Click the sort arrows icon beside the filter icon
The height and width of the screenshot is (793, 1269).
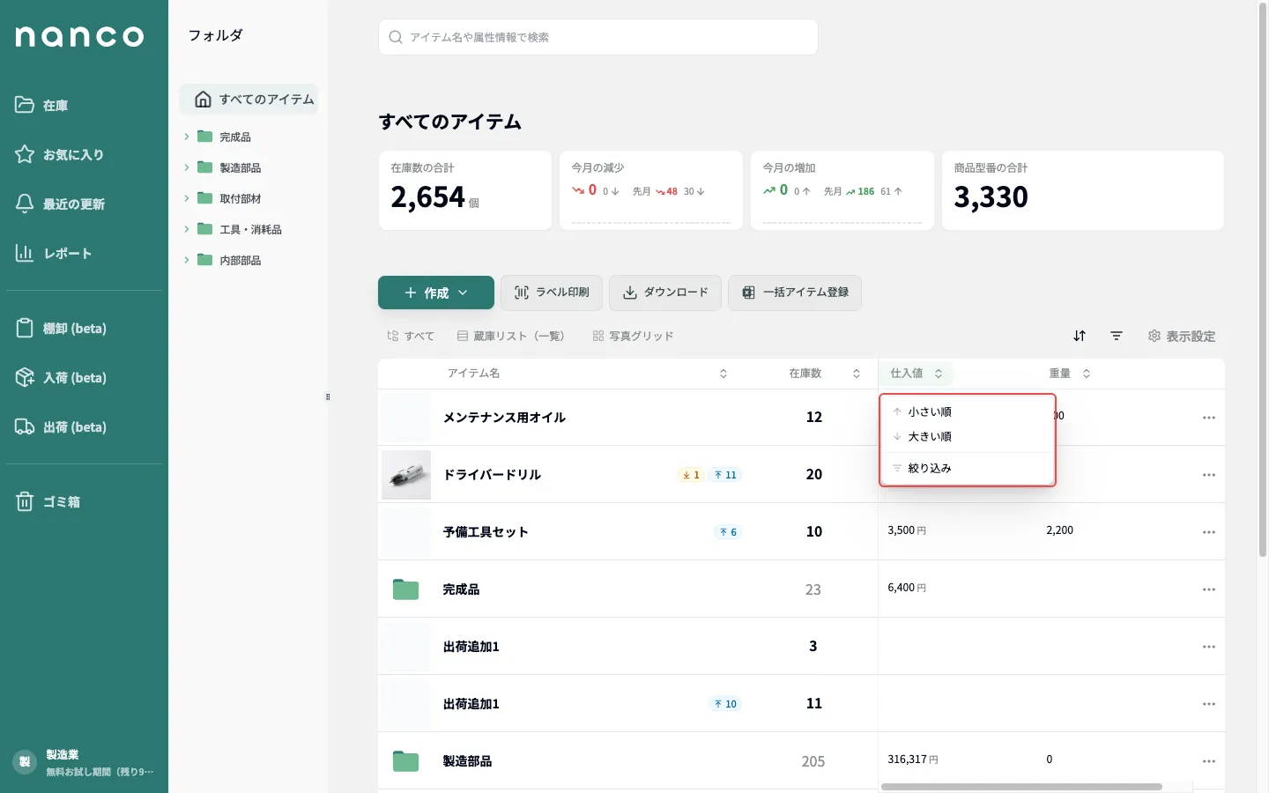[1080, 336]
